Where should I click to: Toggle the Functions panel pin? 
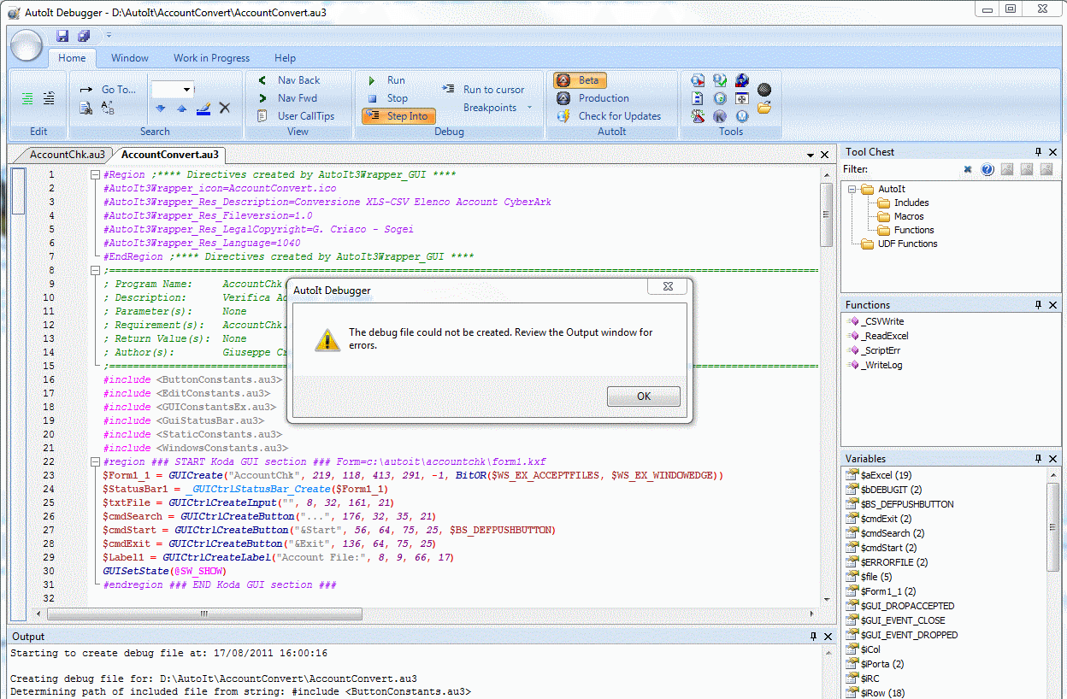coord(1039,305)
